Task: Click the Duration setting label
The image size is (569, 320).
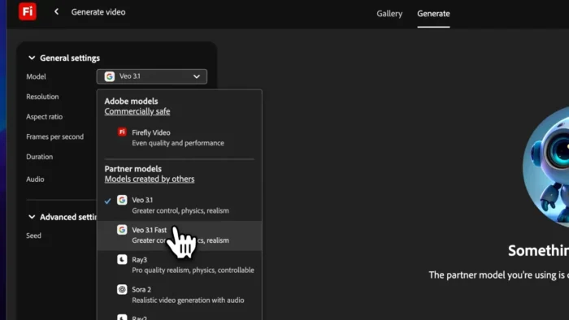Action: pos(40,157)
